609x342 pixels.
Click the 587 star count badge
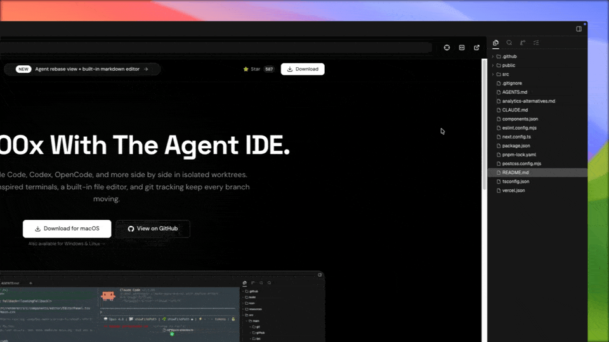(269, 69)
